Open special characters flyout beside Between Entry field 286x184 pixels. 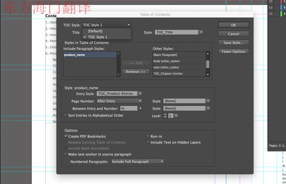(140, 108)
